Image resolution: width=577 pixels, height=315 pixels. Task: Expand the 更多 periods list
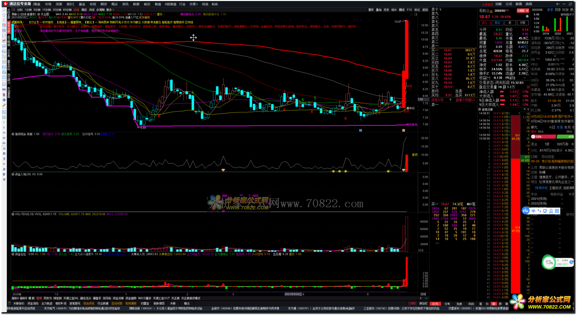110,10
